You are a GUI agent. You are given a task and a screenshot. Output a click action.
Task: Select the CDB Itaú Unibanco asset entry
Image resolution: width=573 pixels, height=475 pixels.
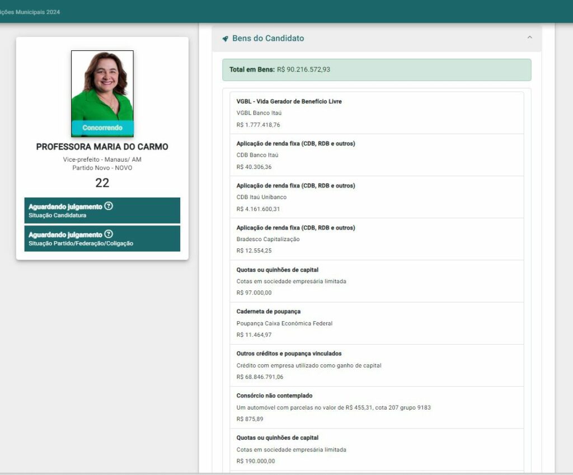[x=376, y=197]
